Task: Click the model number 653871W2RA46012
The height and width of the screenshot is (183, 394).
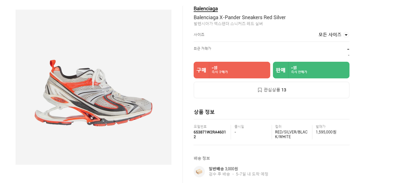Action: coord(210,134)
